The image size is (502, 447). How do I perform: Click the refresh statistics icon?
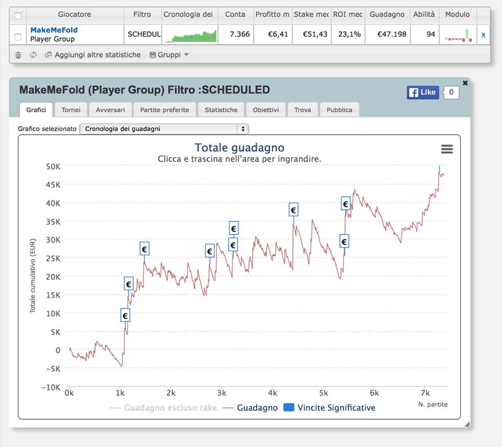(x=33, y=55)
